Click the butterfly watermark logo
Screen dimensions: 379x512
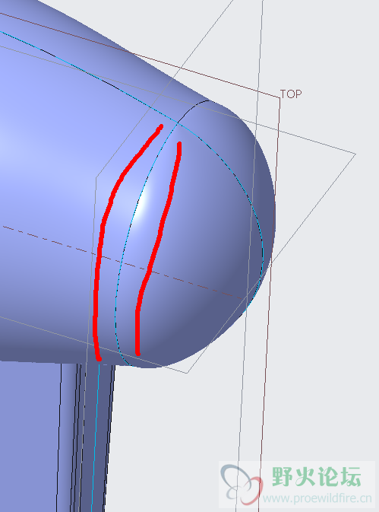click(x=242, y=485)
